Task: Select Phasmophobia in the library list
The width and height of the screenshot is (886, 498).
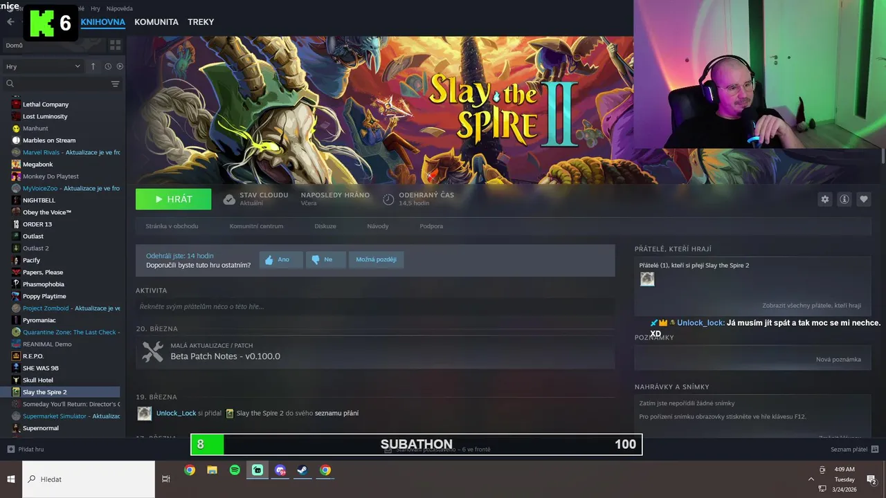Action: pyautogui.click(x=44, y=284)
